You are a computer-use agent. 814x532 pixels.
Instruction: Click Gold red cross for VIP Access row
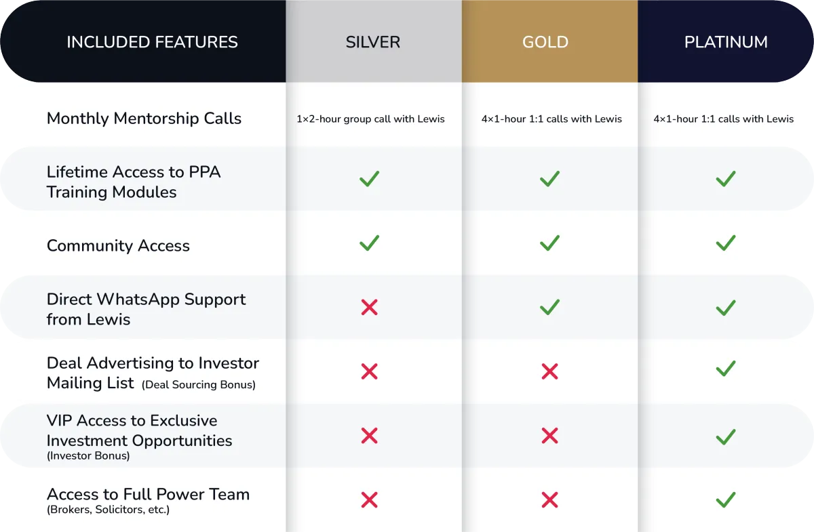549,436
